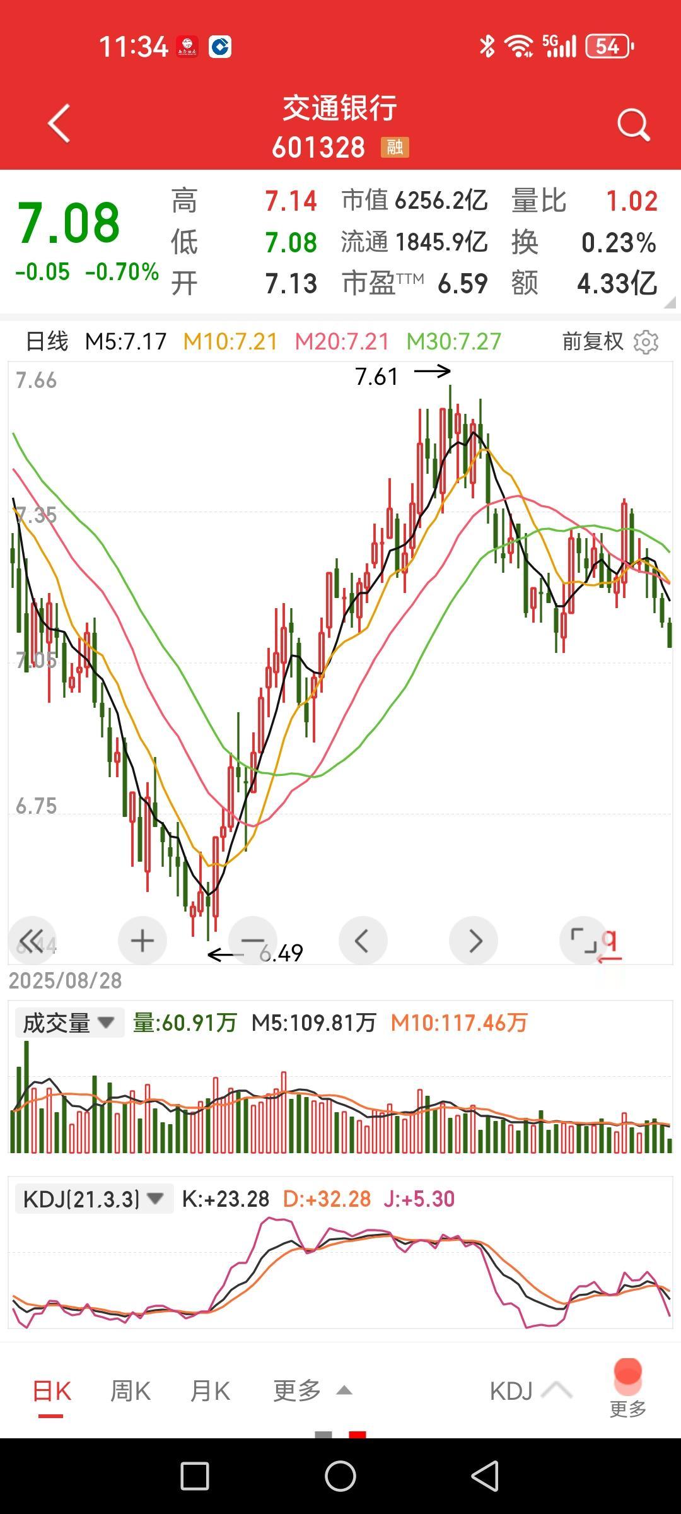Switch to 月K tab
This screenshot has width=681, height=1514.
pos(210,1390)
